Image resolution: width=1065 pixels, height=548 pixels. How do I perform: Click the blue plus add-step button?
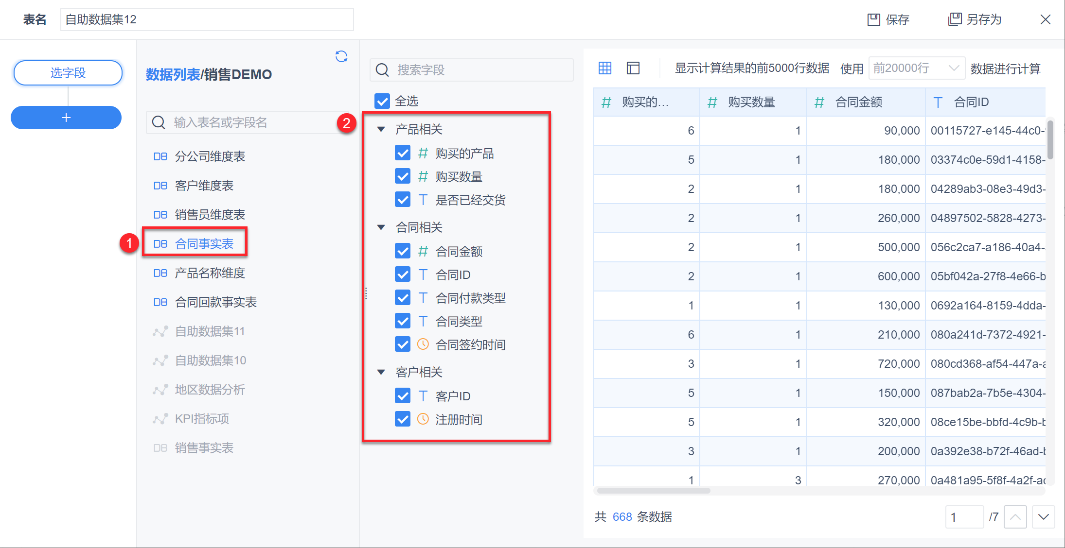click(66, 118)
